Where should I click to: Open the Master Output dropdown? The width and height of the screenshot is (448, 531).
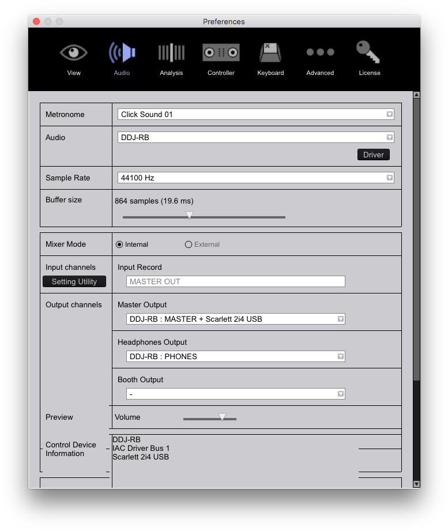coord(236,319)
